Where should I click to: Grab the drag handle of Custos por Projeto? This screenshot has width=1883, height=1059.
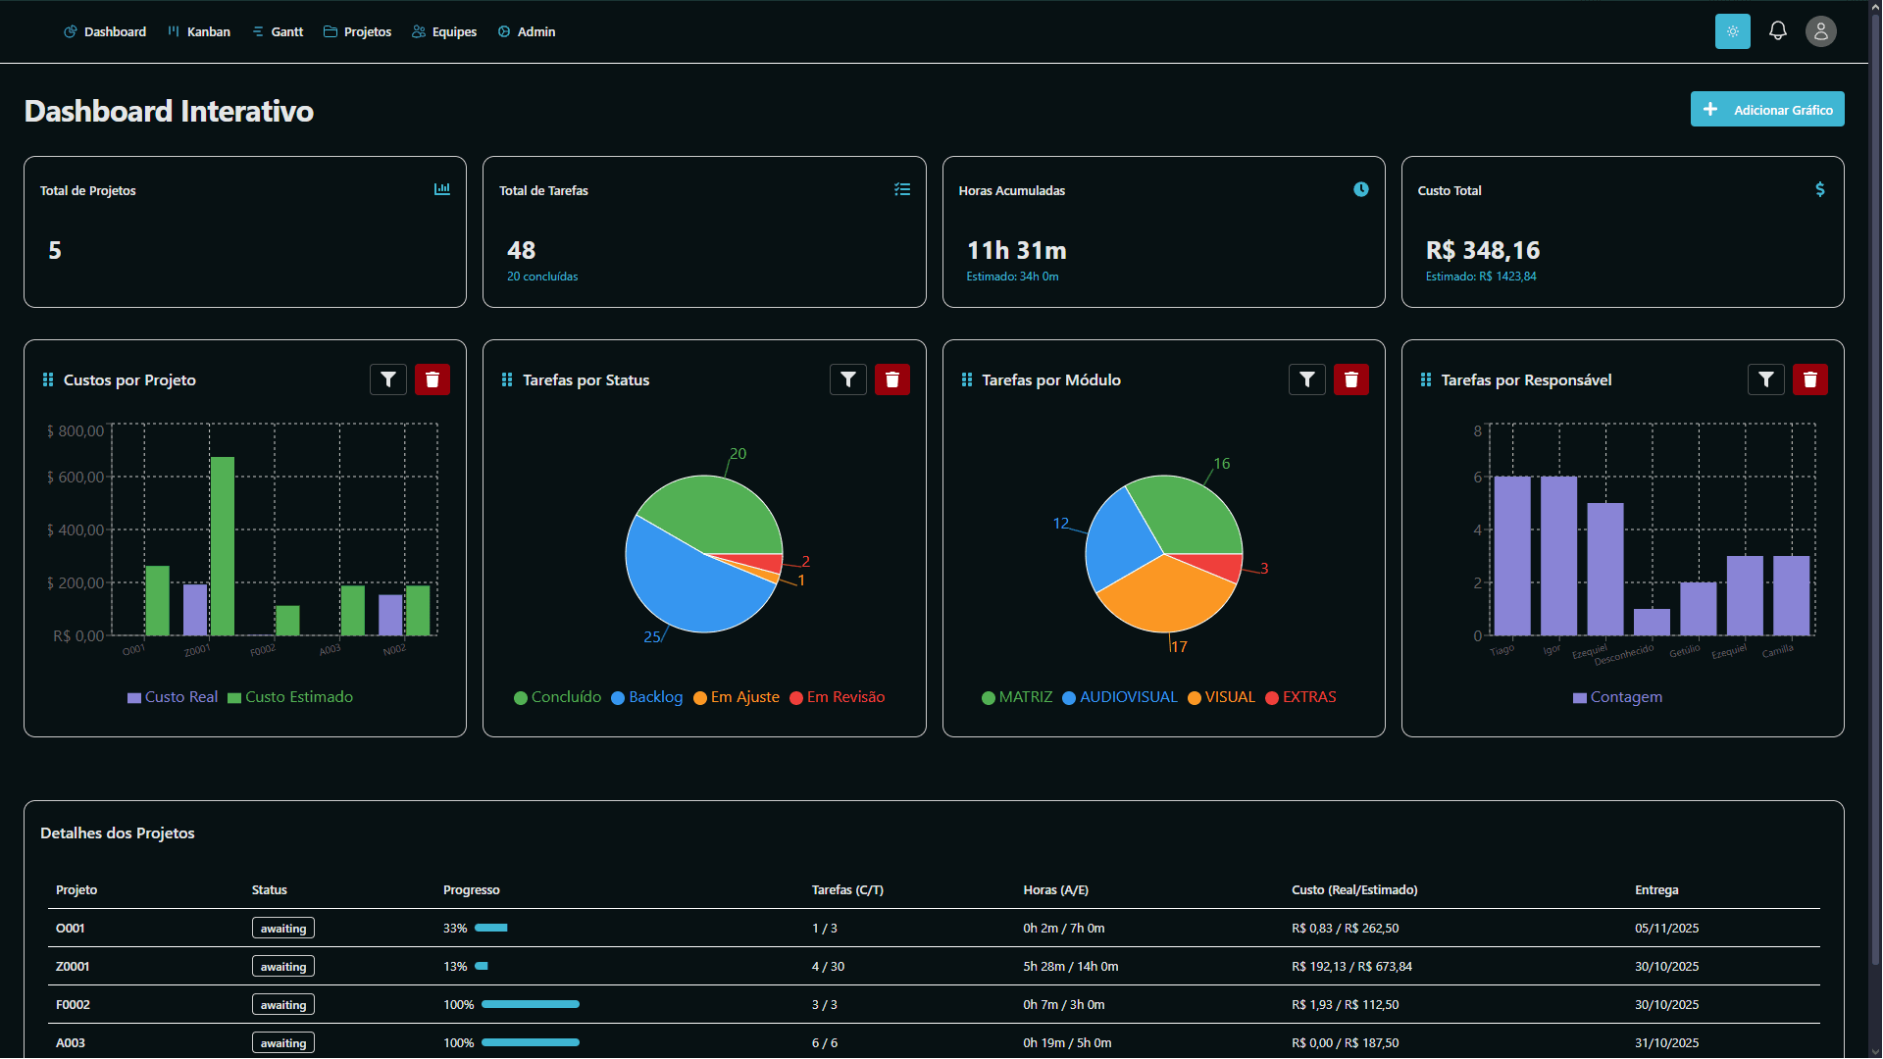pos(48,379)
